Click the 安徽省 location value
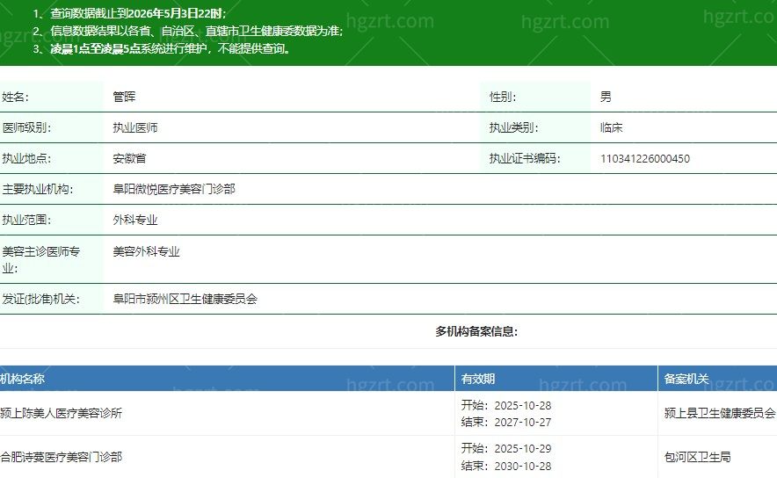777x478 pixels. [129, 158]
